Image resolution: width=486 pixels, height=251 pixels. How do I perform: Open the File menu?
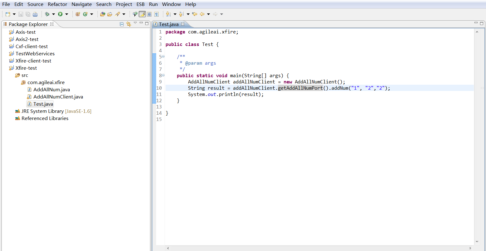tap(6, 4)
